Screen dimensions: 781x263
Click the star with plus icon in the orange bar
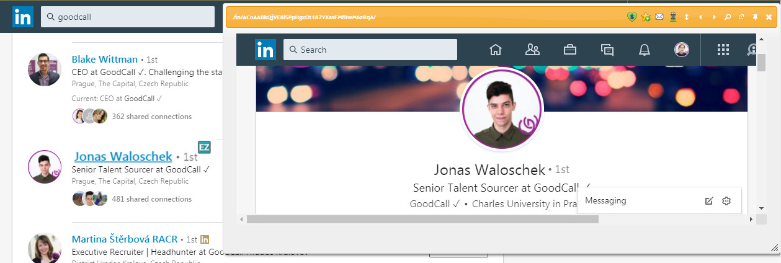coord(646,17)
